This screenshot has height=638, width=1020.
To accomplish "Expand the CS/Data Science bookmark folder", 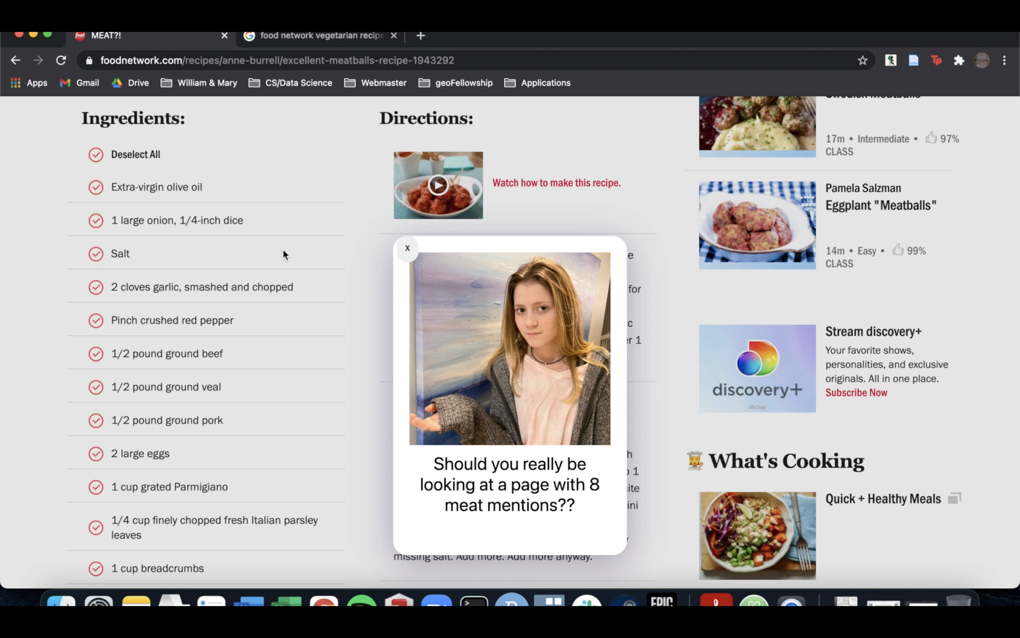I will (x=290, y=83).
